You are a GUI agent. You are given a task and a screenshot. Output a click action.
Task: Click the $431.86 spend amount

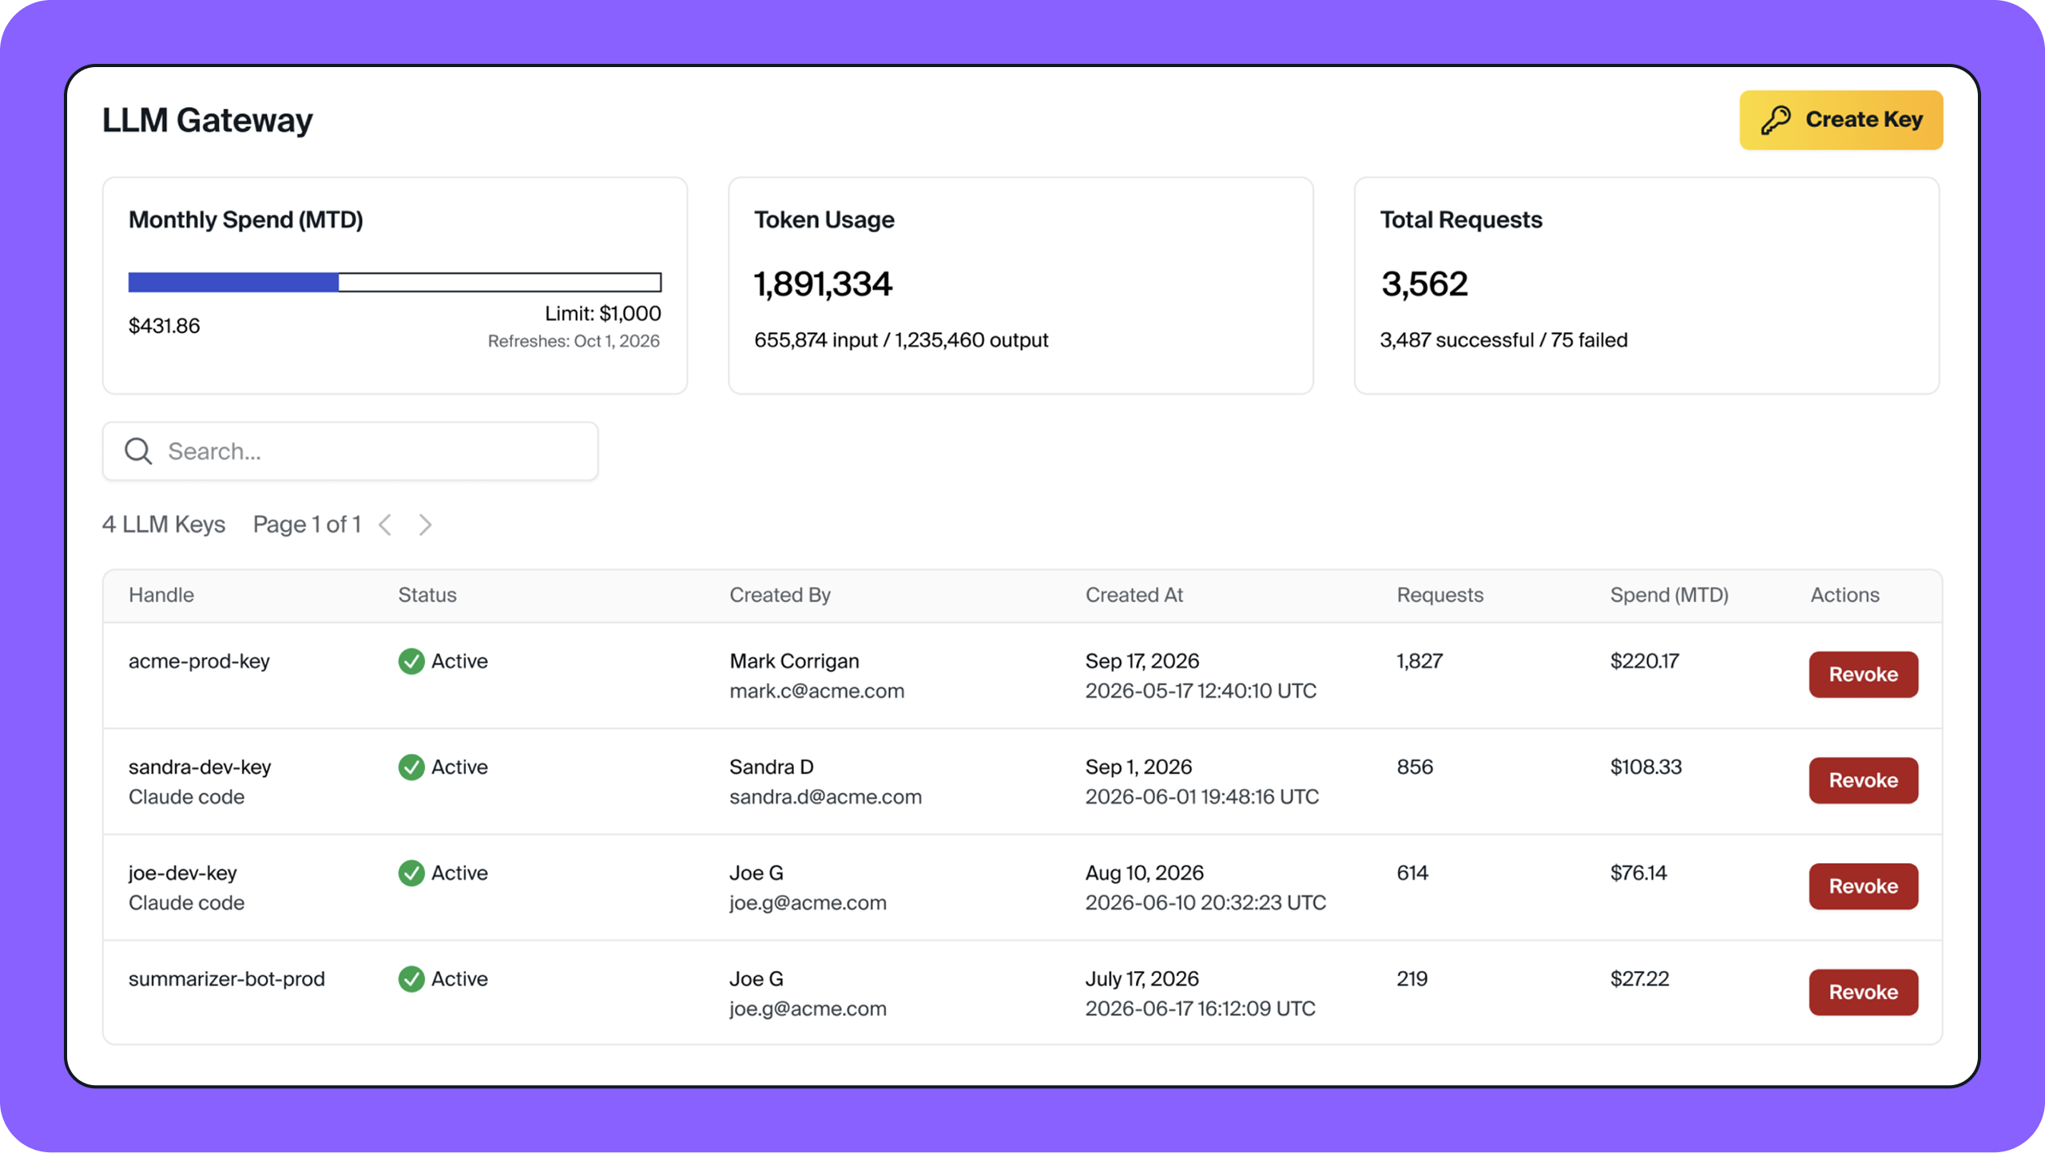click(164, 326)
